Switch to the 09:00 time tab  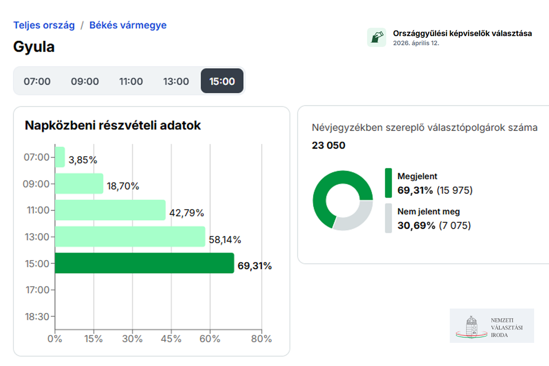click(x=85, y=81)
